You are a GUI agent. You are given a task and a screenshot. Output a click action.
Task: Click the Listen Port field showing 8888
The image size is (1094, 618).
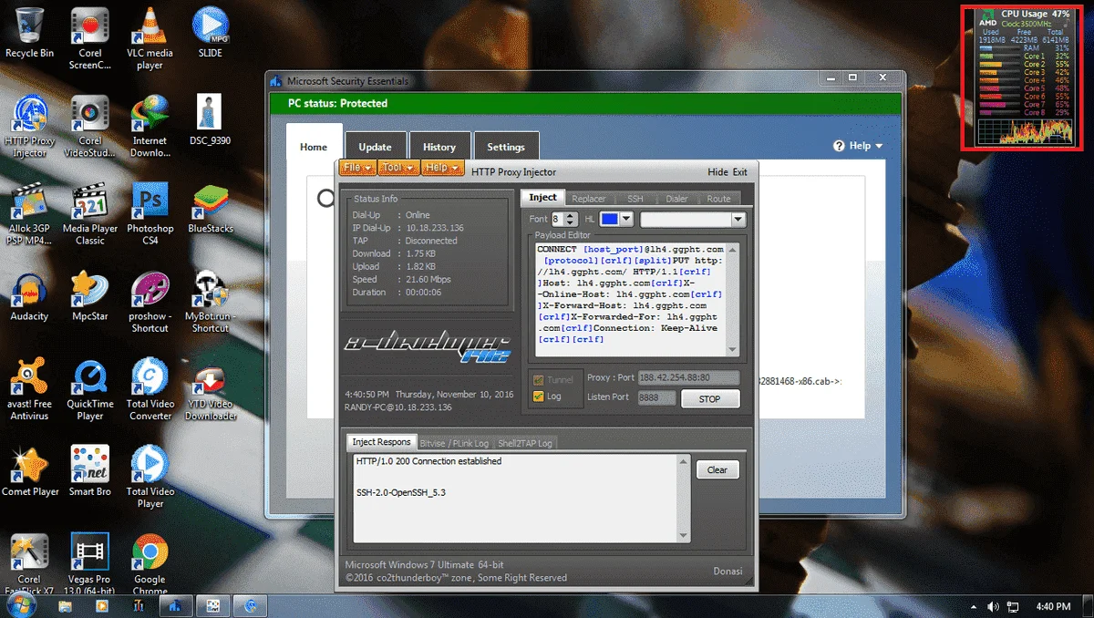pos(657,397)
